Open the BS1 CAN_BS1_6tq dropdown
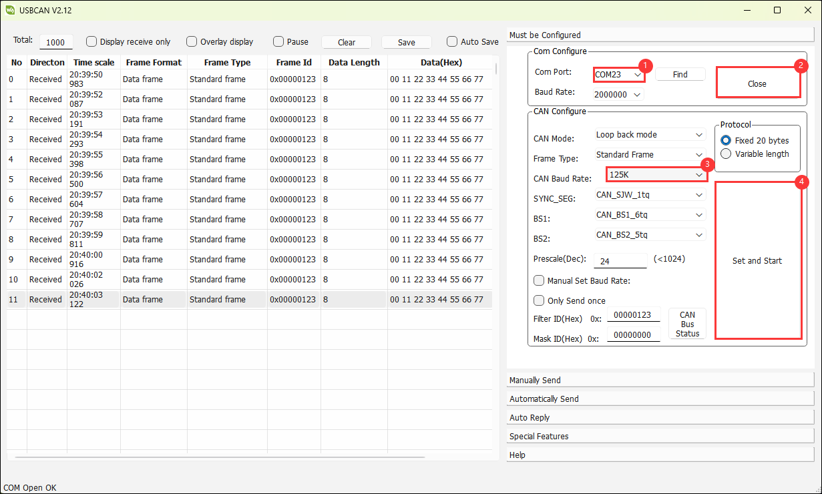The image size is (822, 494). [x=650, y=215]
